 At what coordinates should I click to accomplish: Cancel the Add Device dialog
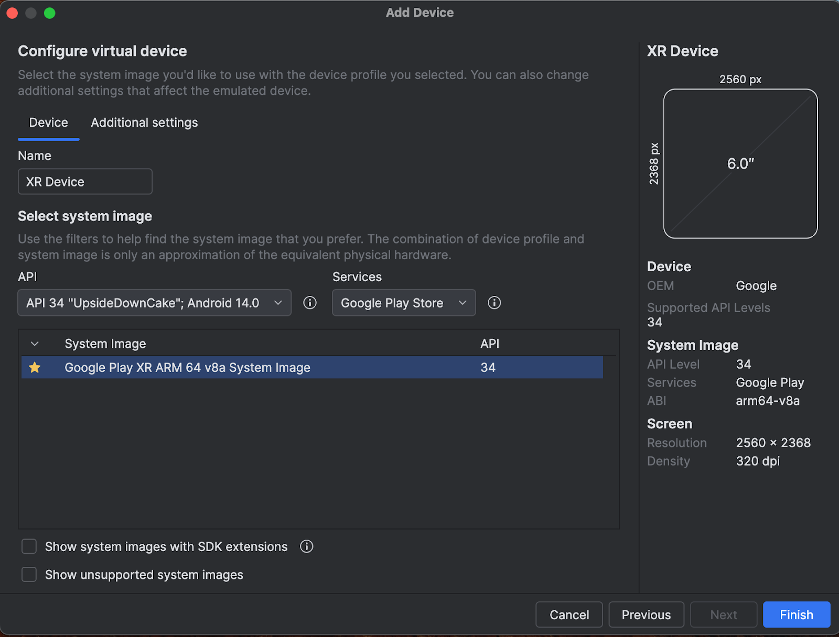568,614
